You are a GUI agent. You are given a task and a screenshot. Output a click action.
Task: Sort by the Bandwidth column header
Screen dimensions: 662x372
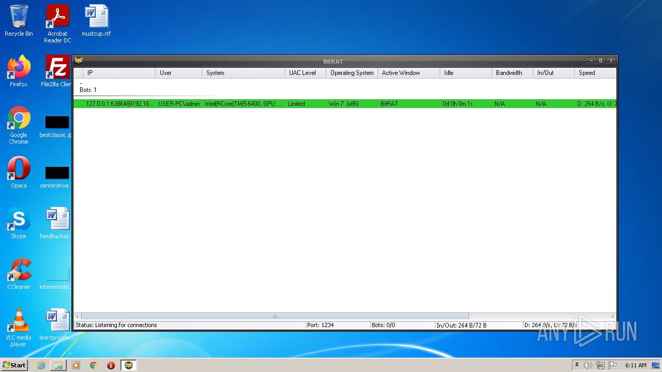click(x=512, y=73)
